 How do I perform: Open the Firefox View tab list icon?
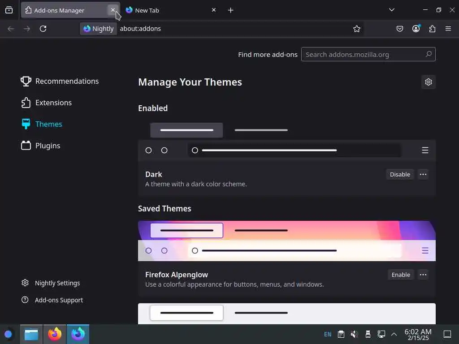point(9,10)
